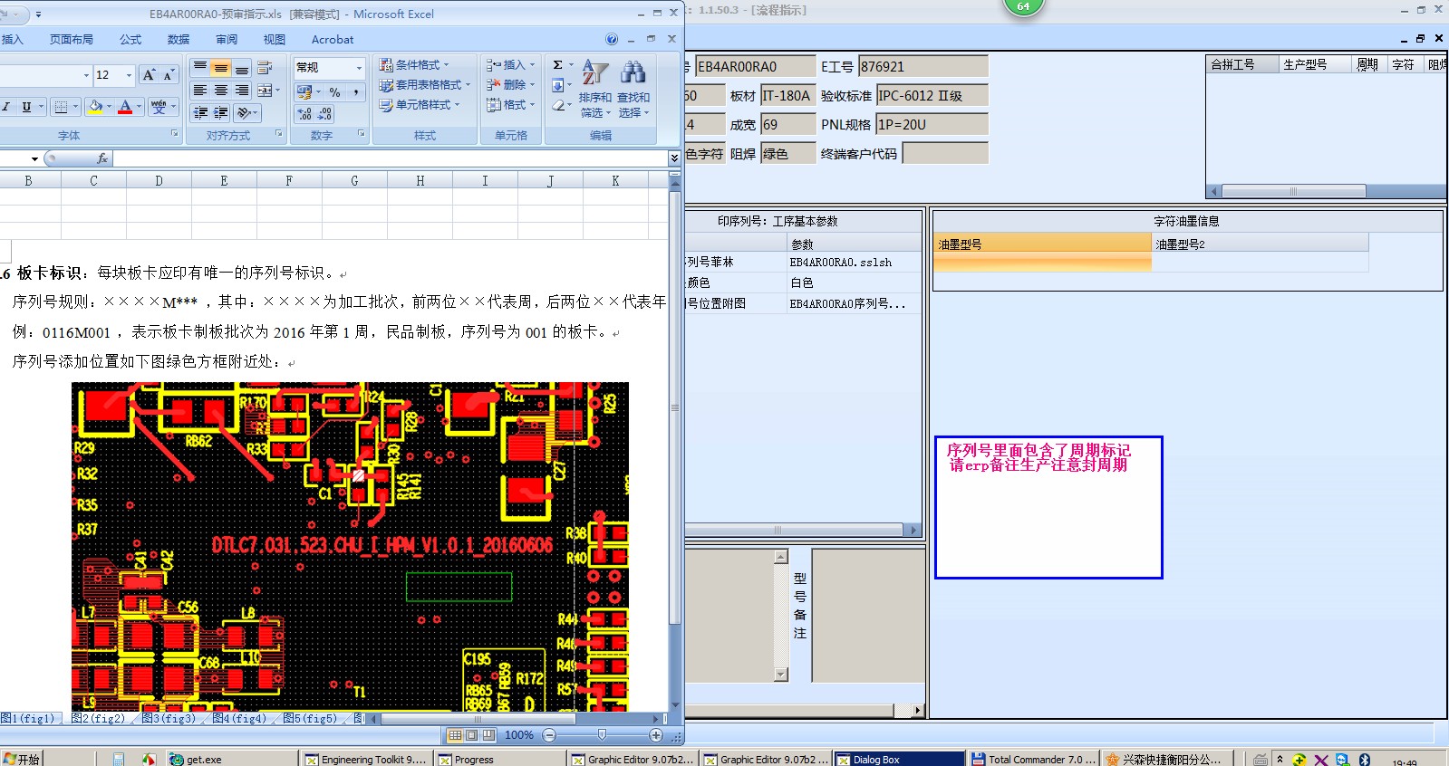The image size is (1449, 766).
Task: Toggle center text alignment
Action: click(221, 91)
